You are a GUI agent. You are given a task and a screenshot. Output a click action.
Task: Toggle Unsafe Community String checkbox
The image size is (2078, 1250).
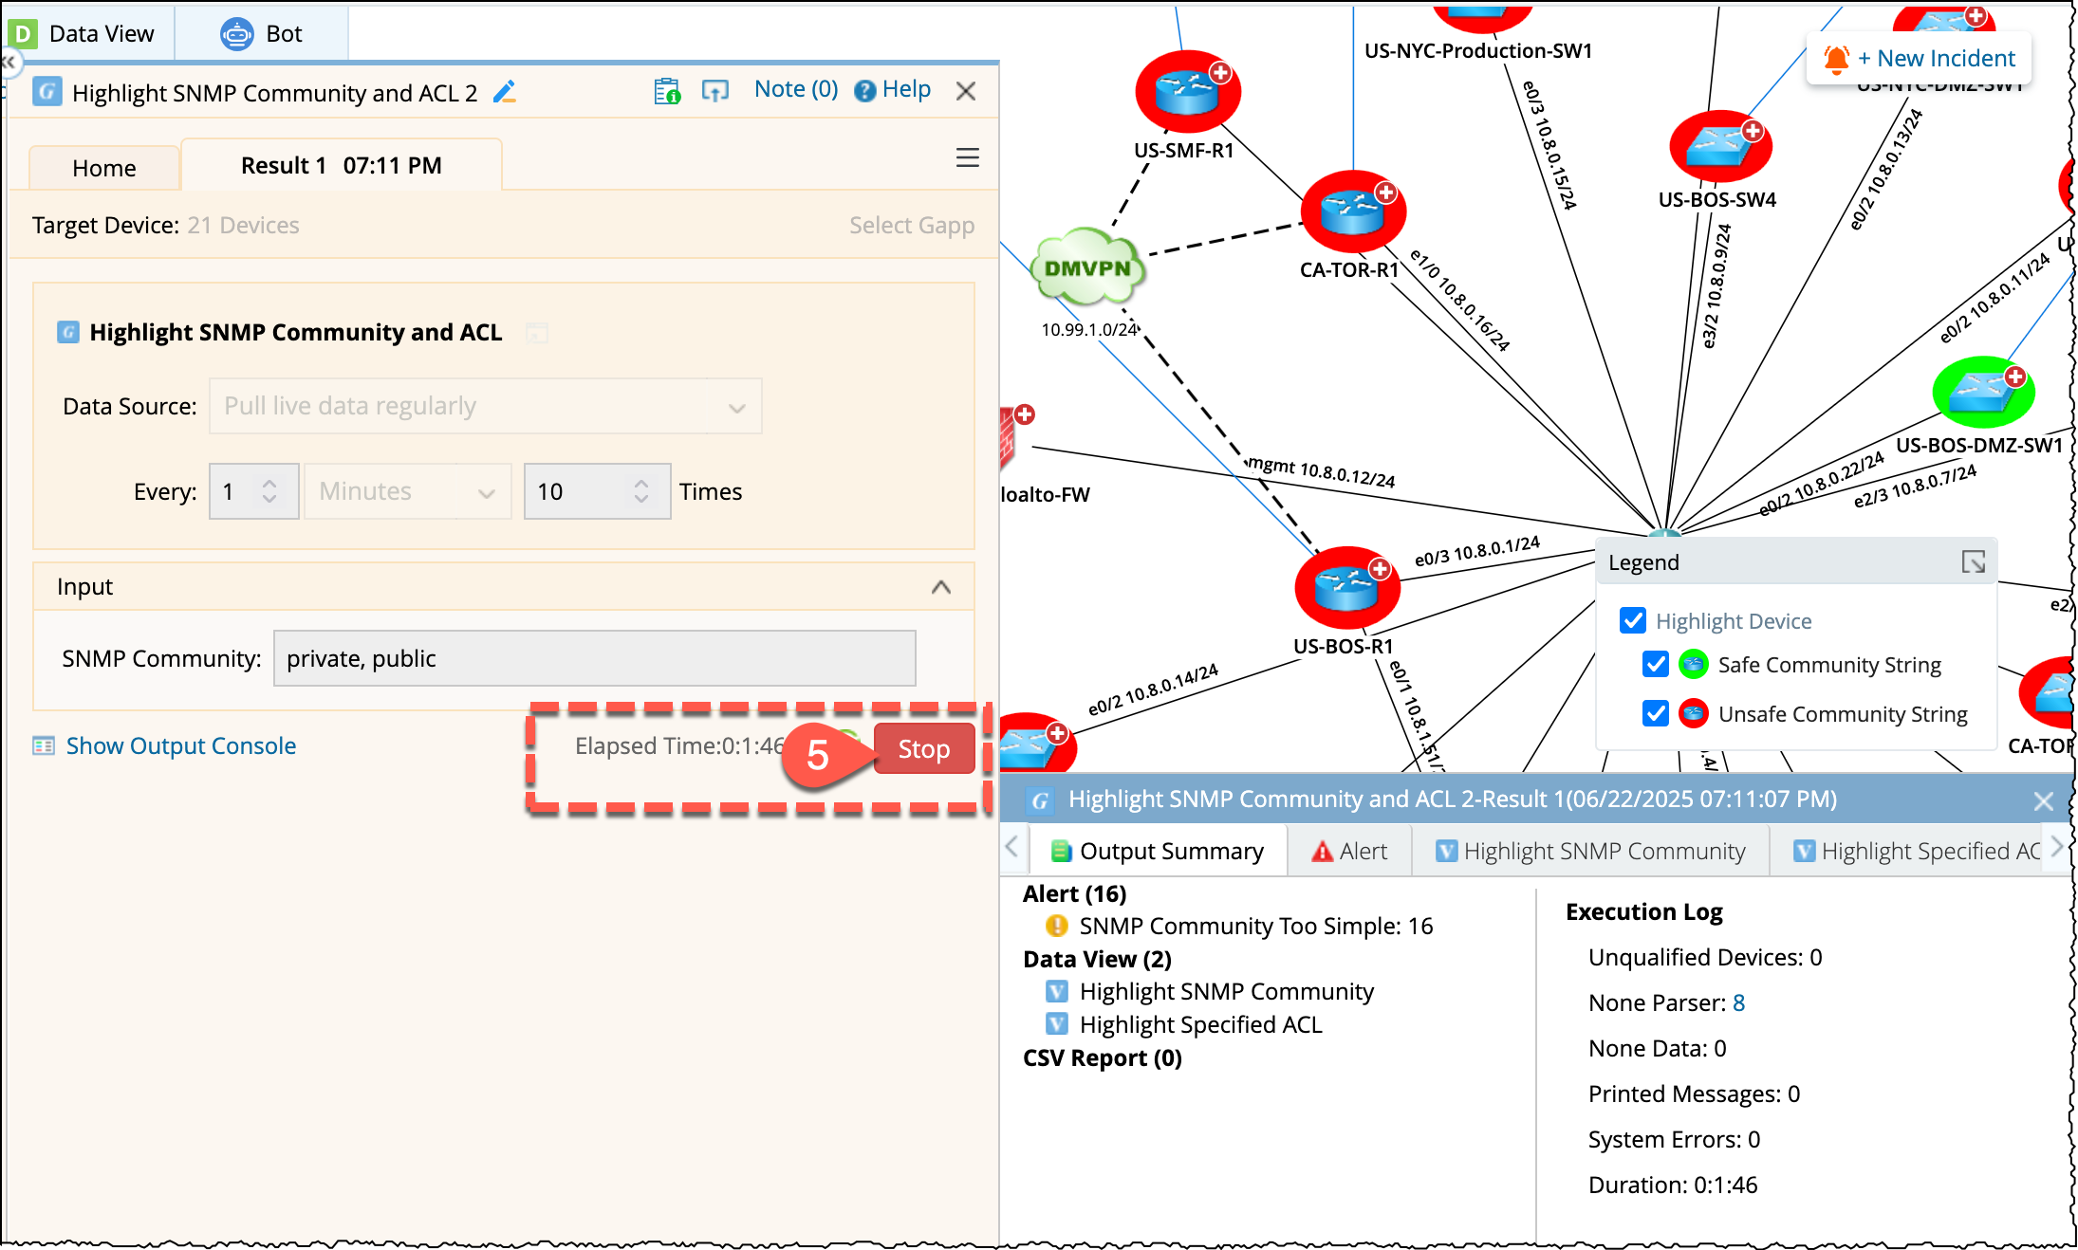click(x=1656, y=714)
